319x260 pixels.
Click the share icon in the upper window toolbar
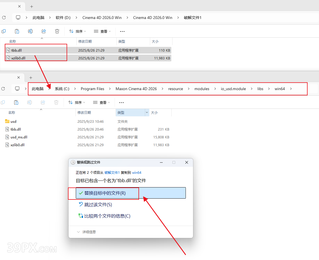44,31
